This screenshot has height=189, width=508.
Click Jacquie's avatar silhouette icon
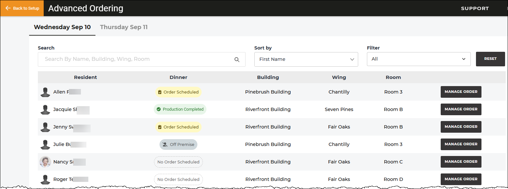(45, 109)
